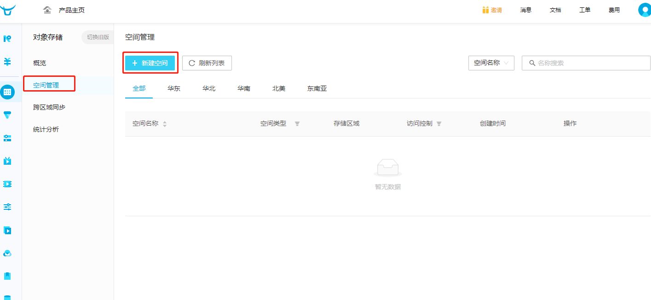Select the object storage grid icon
This screenshot has width=651, height=300.
click(7, 92)
